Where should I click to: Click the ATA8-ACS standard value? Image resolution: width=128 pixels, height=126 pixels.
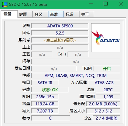coord(104,83)
